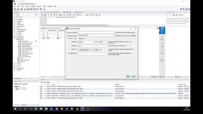The height and width of the screenshot is (114, 203).
Task: Select the Stored Procedures node
Action: click(x=24, y=60)
